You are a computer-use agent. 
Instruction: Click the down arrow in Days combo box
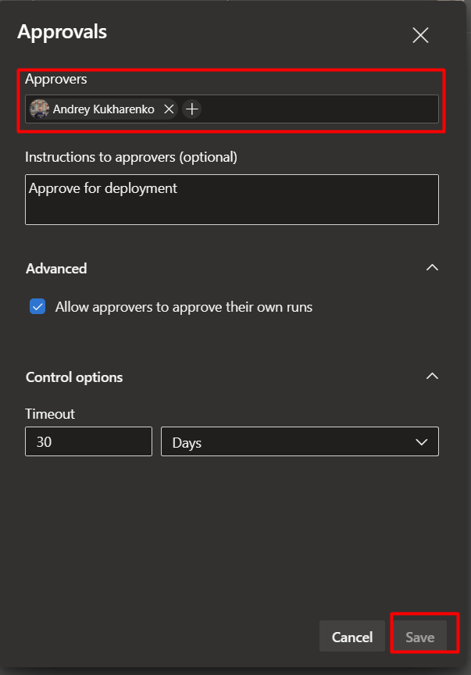pyautogui.click(x=422, y=442)
